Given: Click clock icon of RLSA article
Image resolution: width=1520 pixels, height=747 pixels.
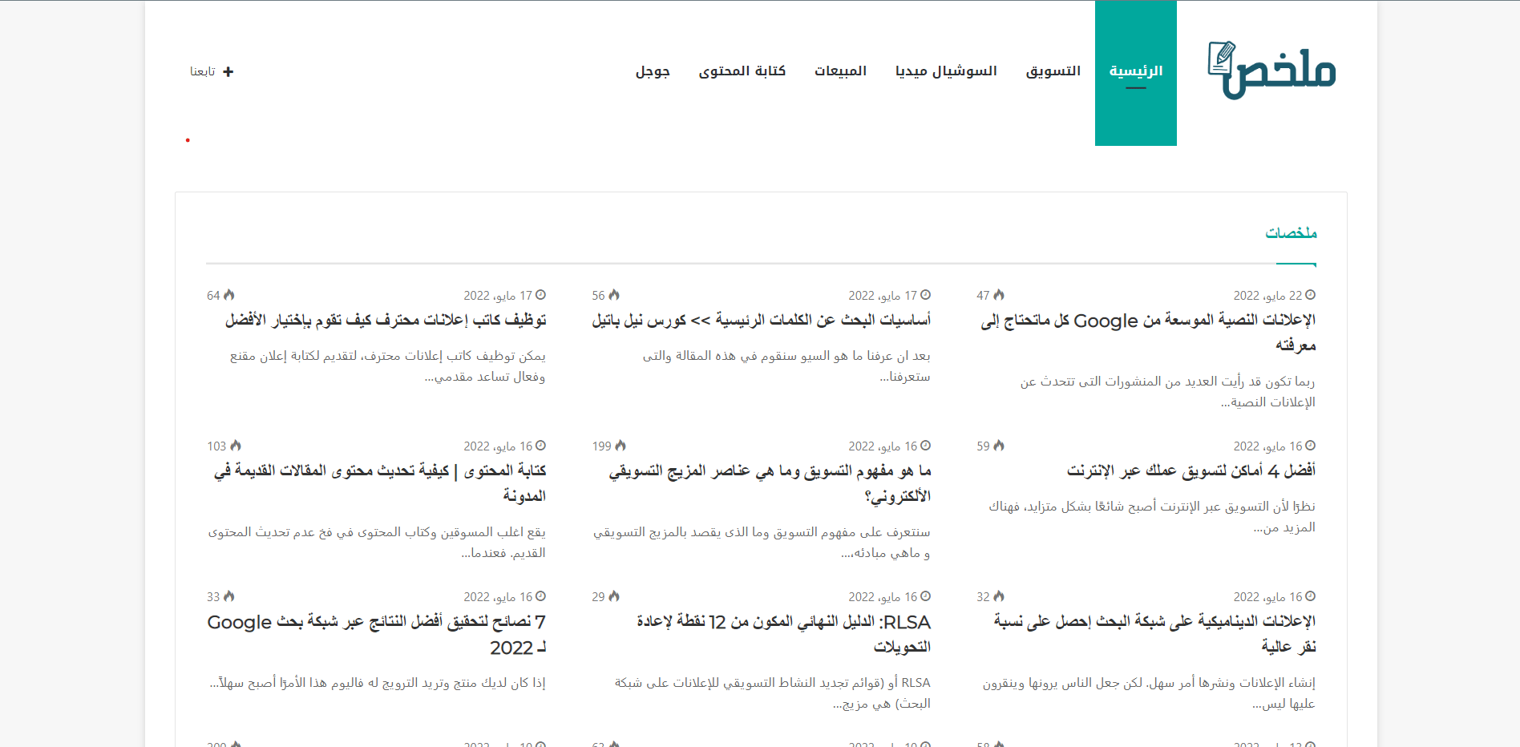Looking at the screenshot, I should (x=926, y=596).
